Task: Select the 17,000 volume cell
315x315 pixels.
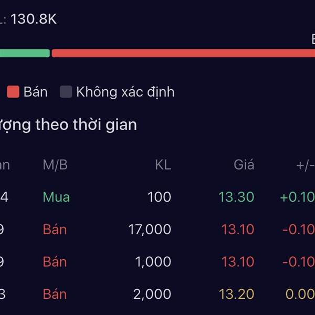Action: point(150,229)
